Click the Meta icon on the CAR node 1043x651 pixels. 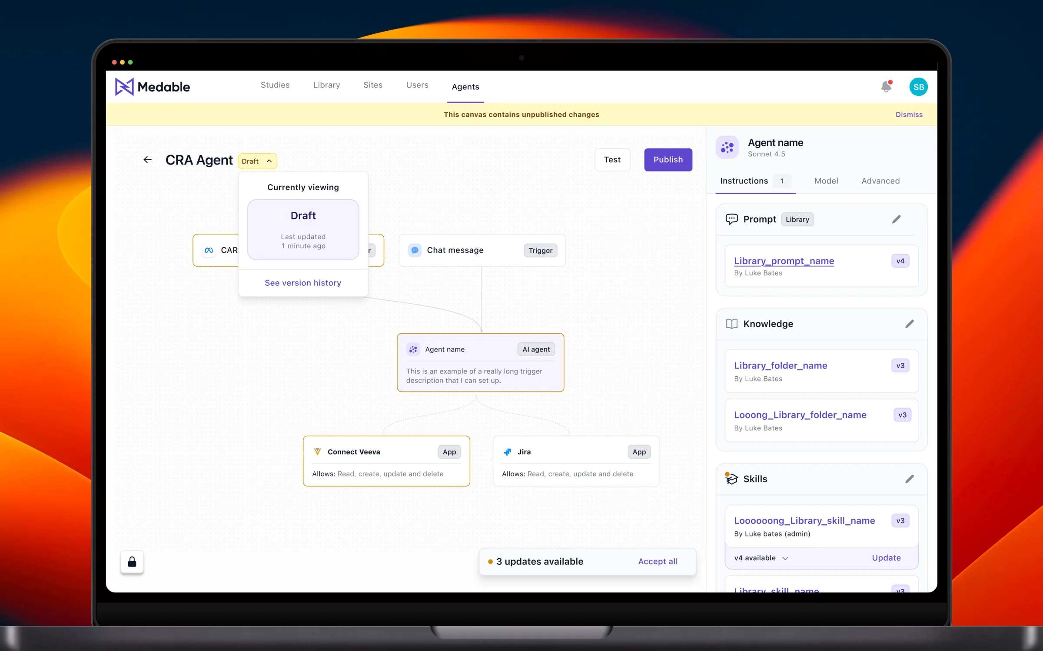click(x=209, y=250)
